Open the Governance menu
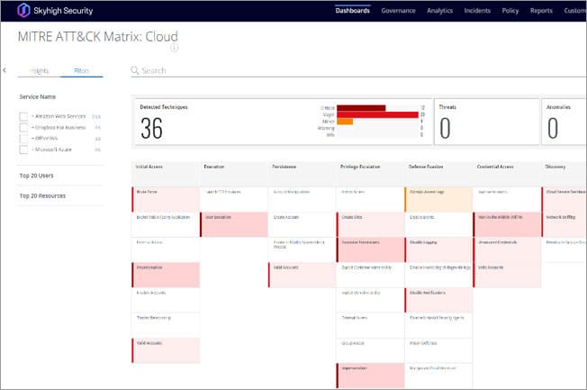Image resolution: width=587 pixels, height=390 pixels. [398, 11]
